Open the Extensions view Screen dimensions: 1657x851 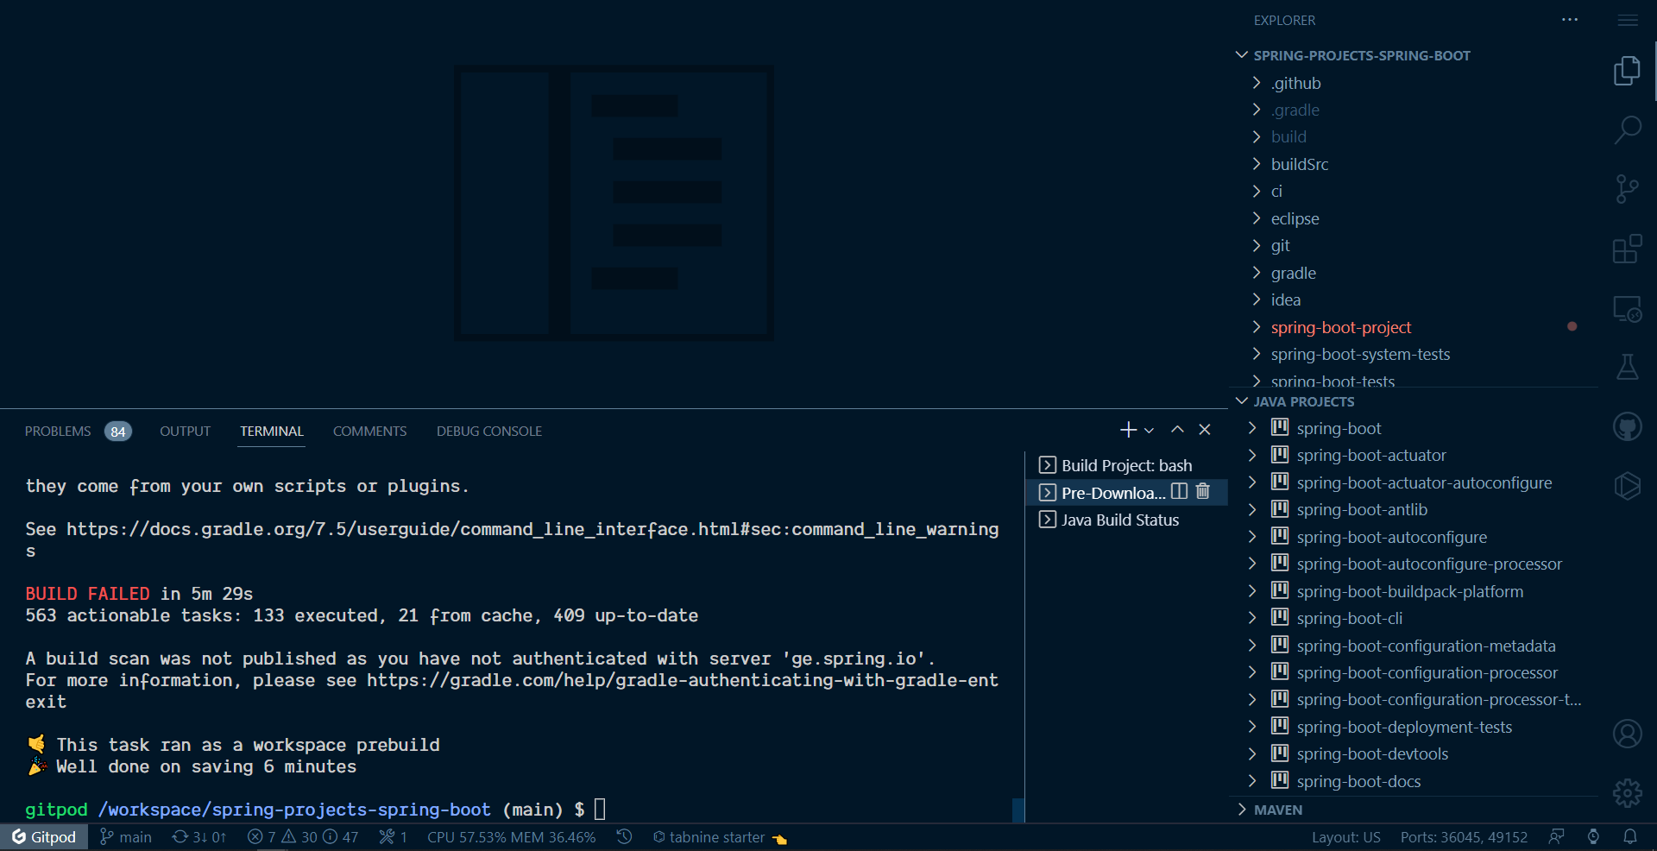click(1629, 249)
